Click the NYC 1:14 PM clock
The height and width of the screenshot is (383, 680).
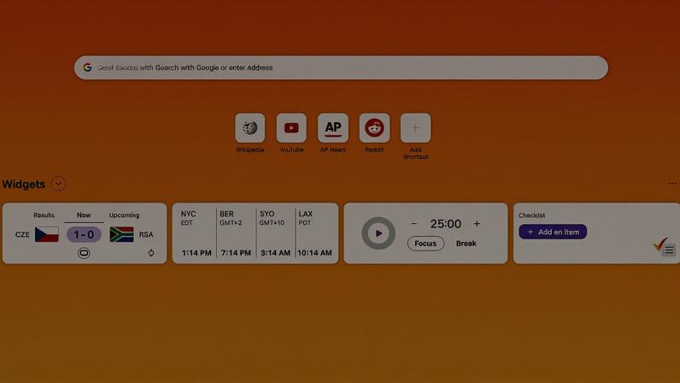coord(196,233)
